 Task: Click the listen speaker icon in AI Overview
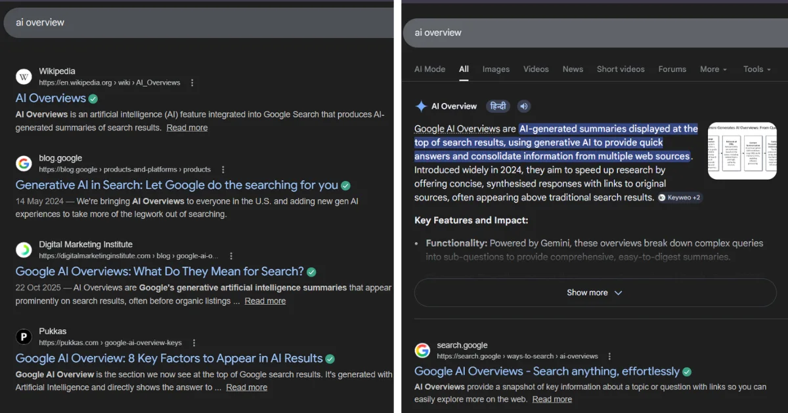[x=523, y=106]
